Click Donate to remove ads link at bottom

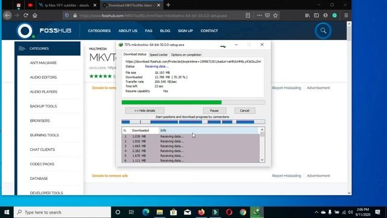(110, 176)
